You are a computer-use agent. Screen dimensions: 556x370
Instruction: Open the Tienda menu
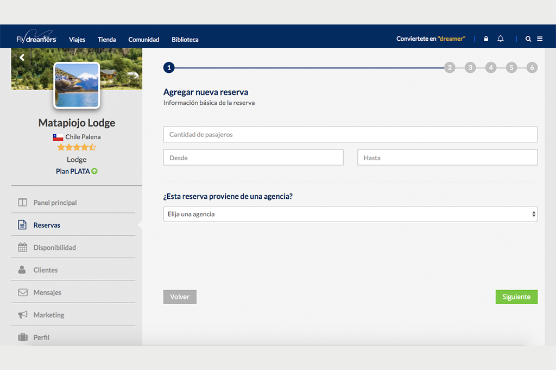pos(107,40)
